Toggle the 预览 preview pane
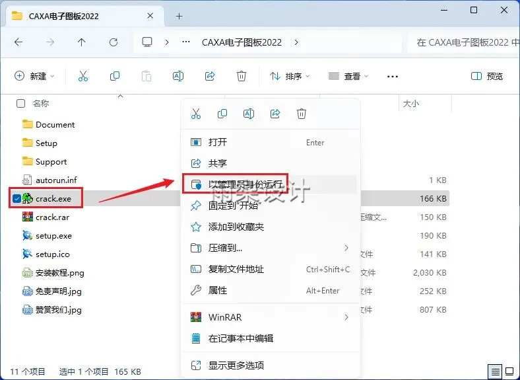This screenshot has height=380, width=520. (x=487, y=77)
